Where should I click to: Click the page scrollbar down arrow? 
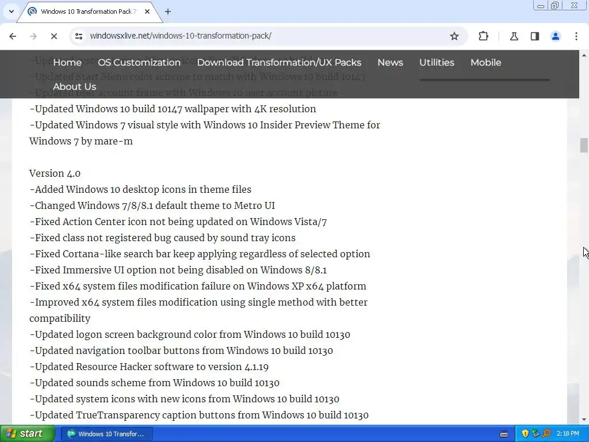(x=584, y=420)
